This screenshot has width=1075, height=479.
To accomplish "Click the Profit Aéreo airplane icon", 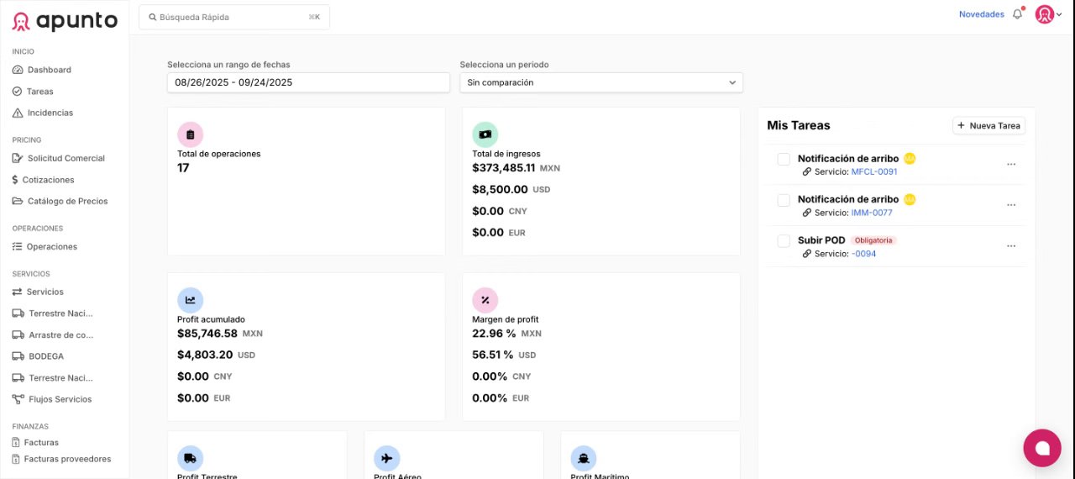I will tap(386, 458).
